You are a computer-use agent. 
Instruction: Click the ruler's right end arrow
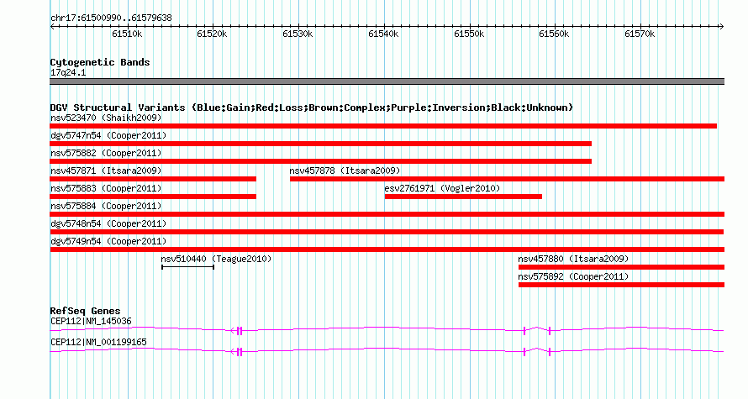click(x=721, y=26)
